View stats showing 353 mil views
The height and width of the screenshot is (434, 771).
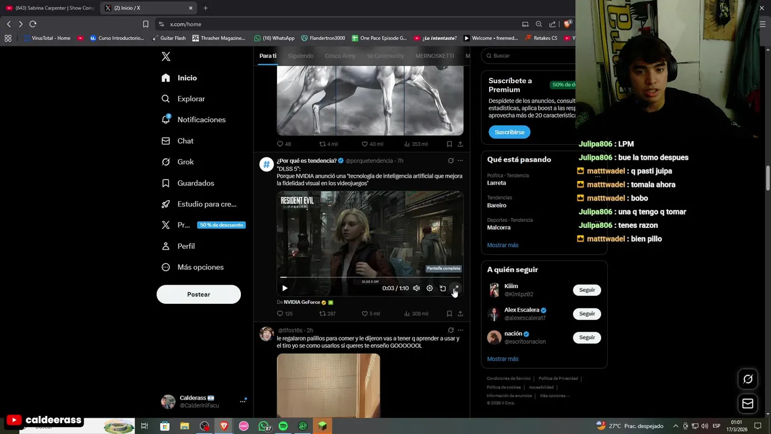coord(416,144)
